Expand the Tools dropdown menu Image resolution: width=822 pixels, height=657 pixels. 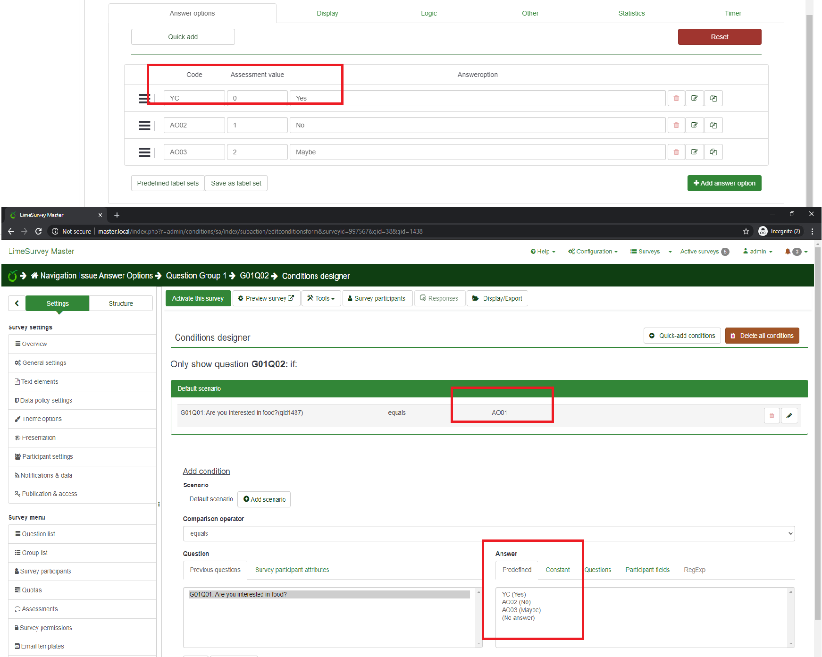click(x=321, y=298)
